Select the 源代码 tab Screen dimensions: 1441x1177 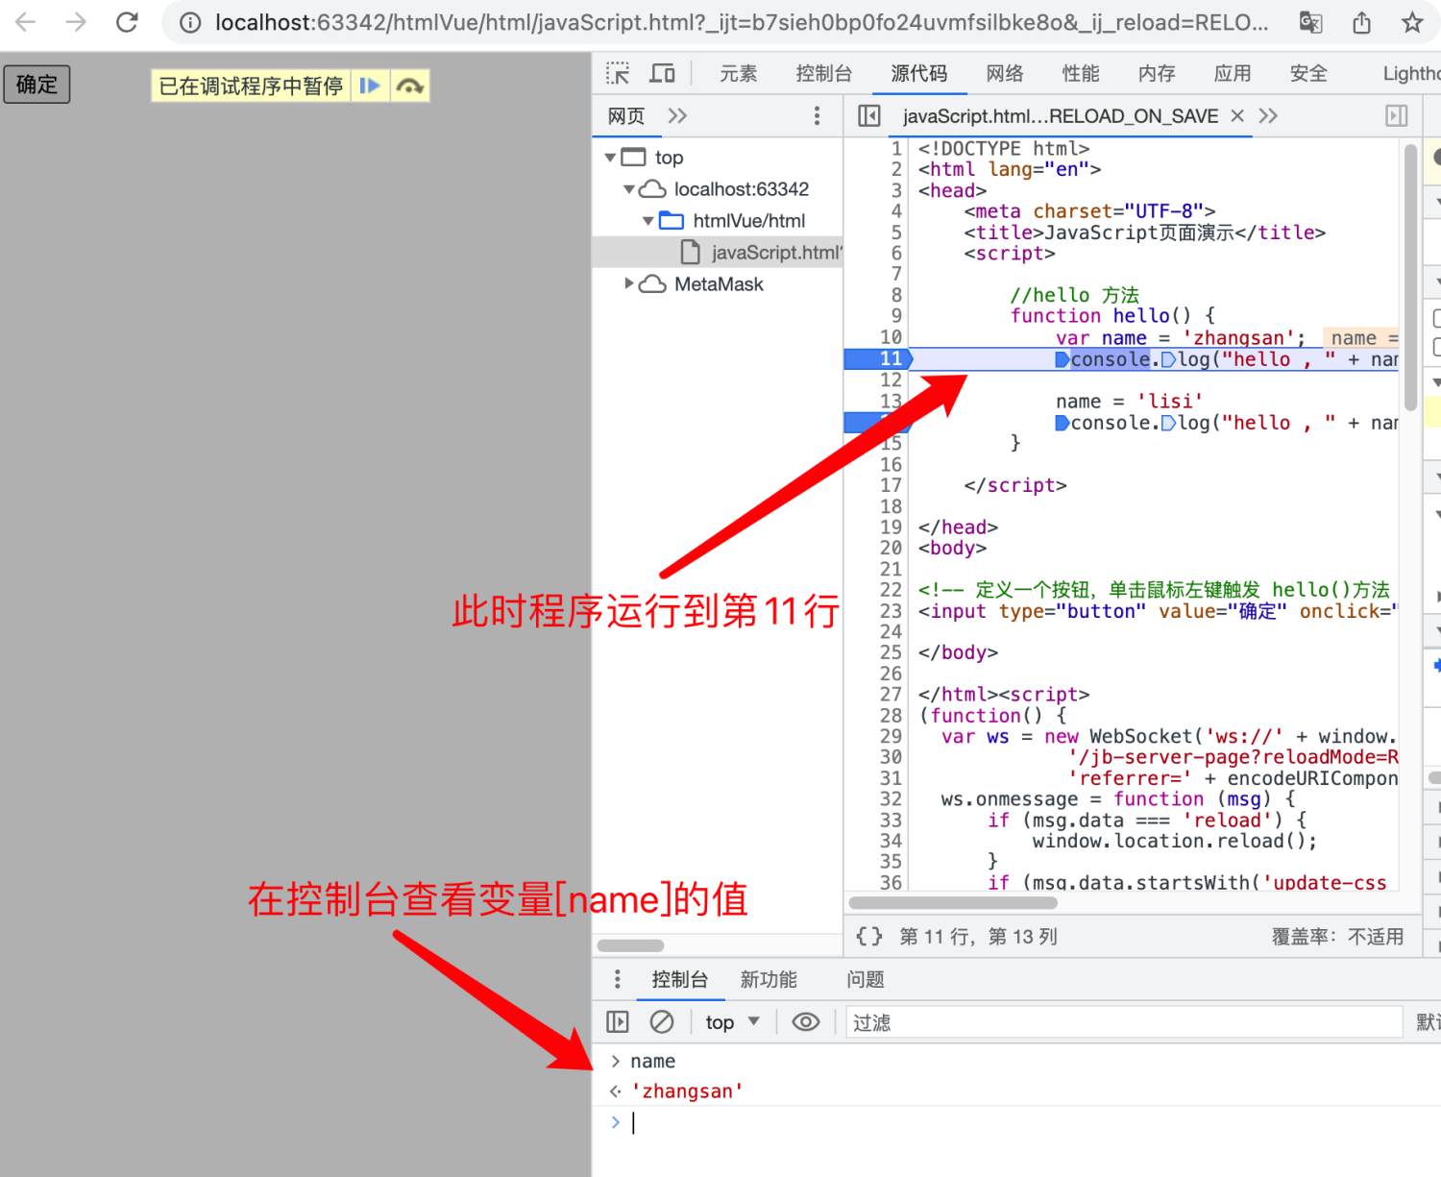[919, 73]
